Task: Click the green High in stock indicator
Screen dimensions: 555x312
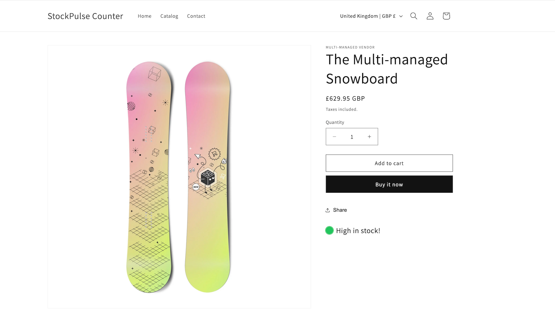Action: 329,230
